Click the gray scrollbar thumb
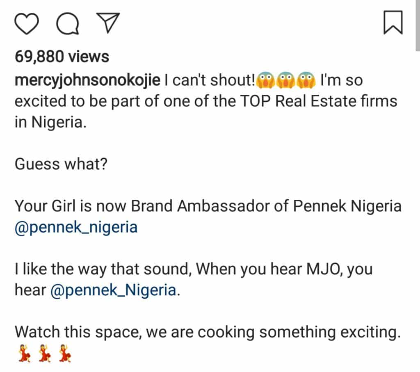420x372 pixels. point(418,25)
